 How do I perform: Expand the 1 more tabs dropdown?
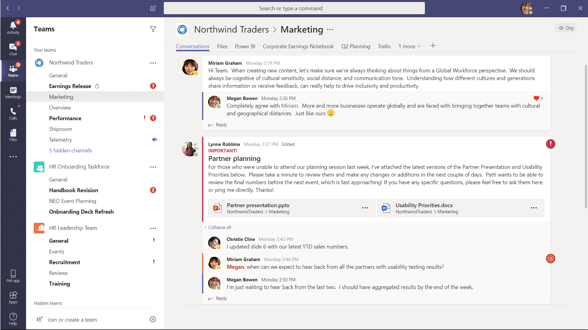click(409, 46)
